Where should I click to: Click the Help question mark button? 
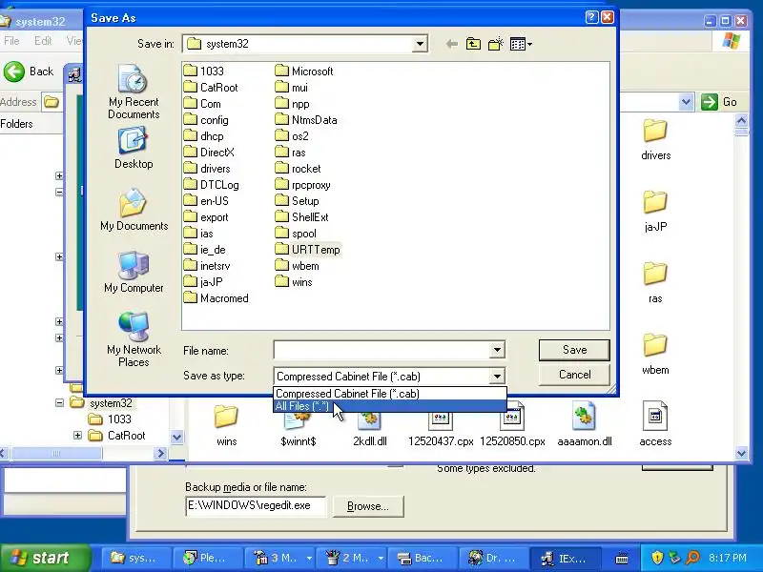coord(591,17)
